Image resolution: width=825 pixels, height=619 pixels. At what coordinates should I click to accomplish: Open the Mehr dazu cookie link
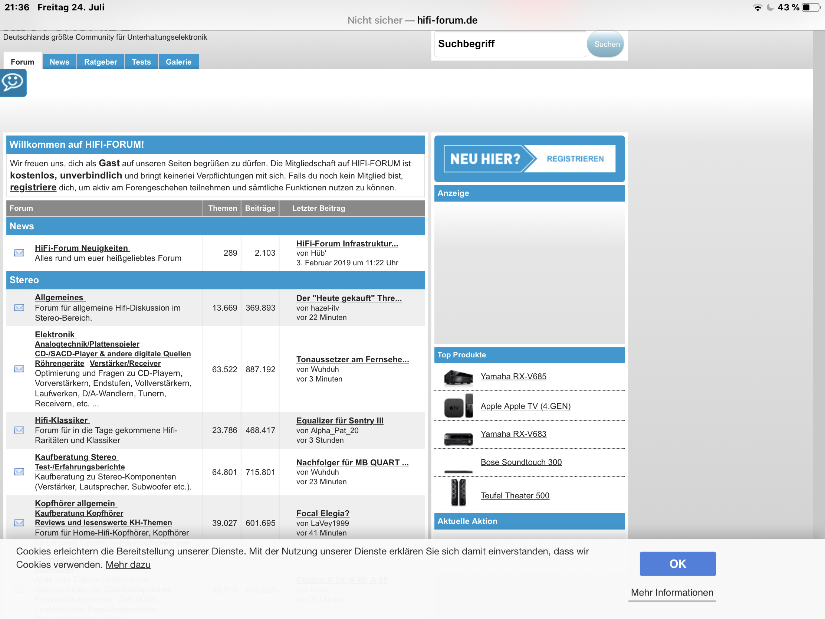point(128,564)
